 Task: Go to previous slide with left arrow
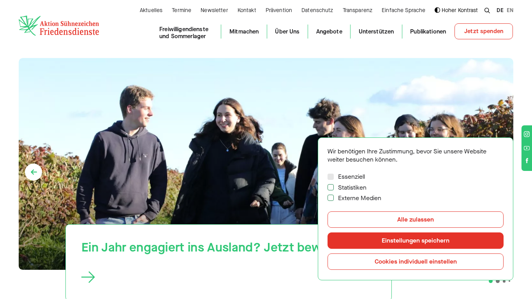[33, 172]
